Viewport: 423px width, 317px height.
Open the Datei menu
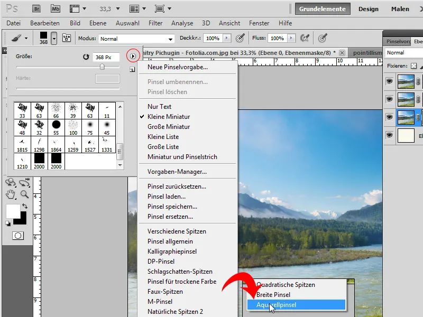[14, 23]
